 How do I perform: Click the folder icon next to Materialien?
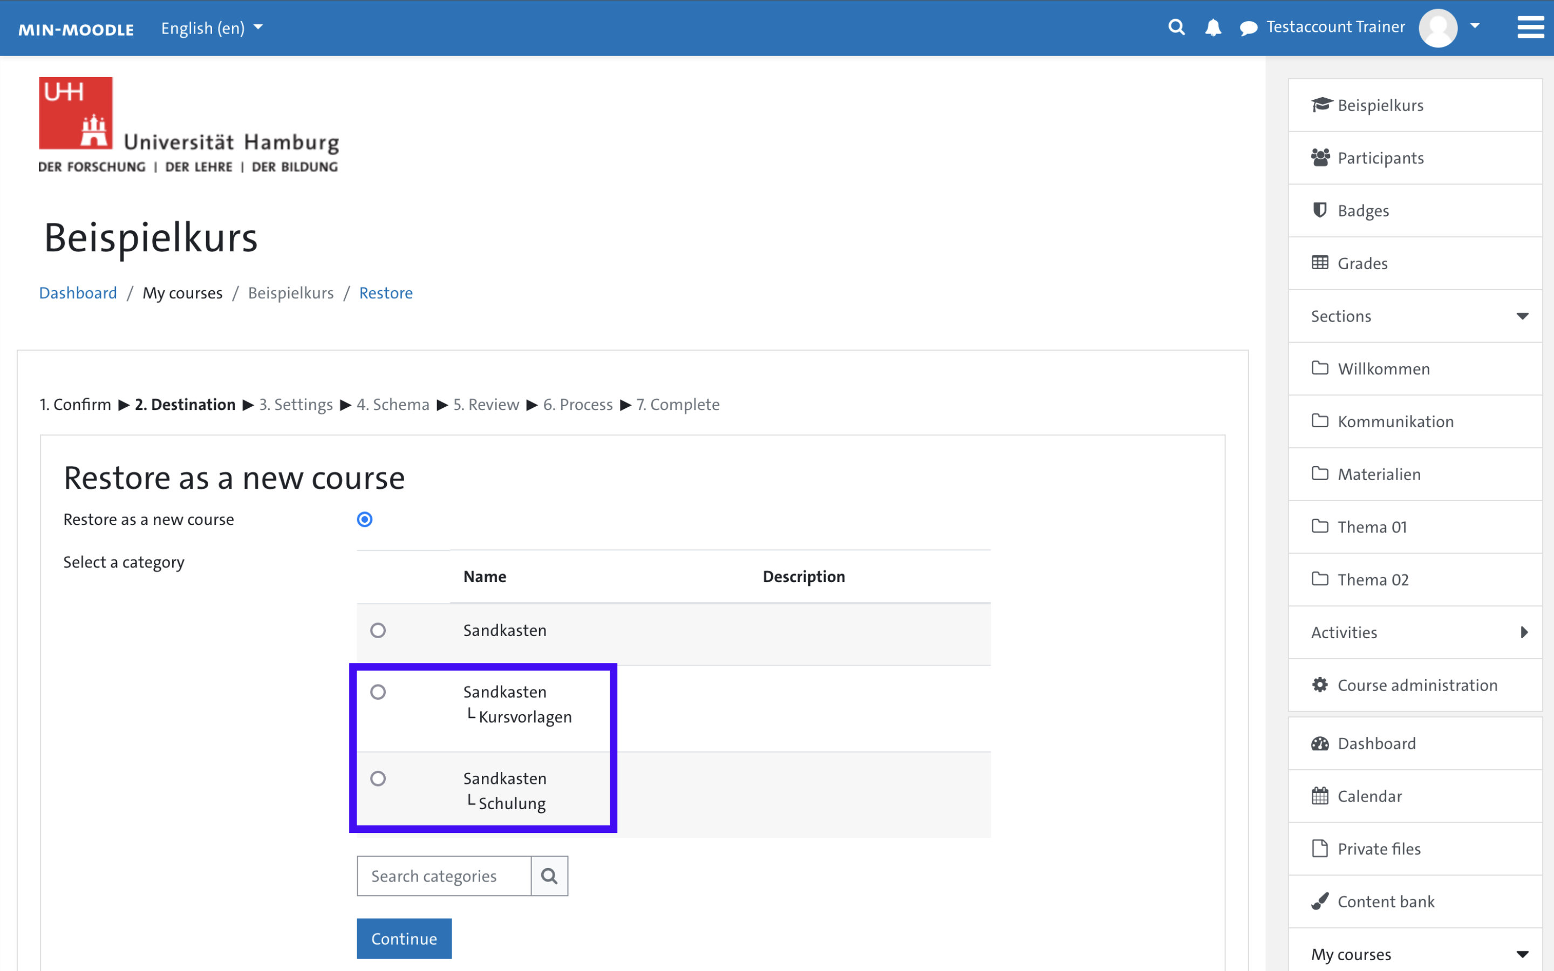click(x=1320, y=473)
